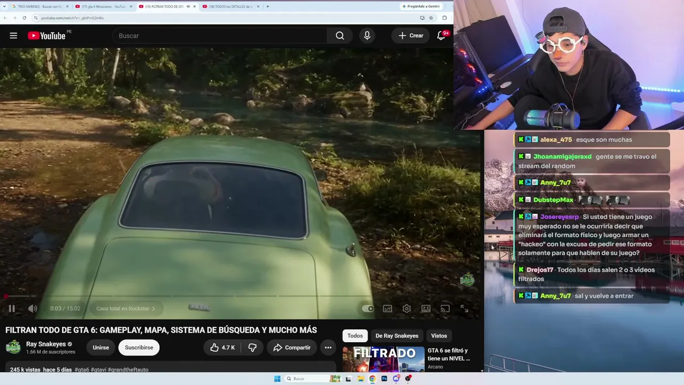The width and height of the screenshot is (684, 385).
Task: Go forward in the browser
Action: [x=14, y=18]
